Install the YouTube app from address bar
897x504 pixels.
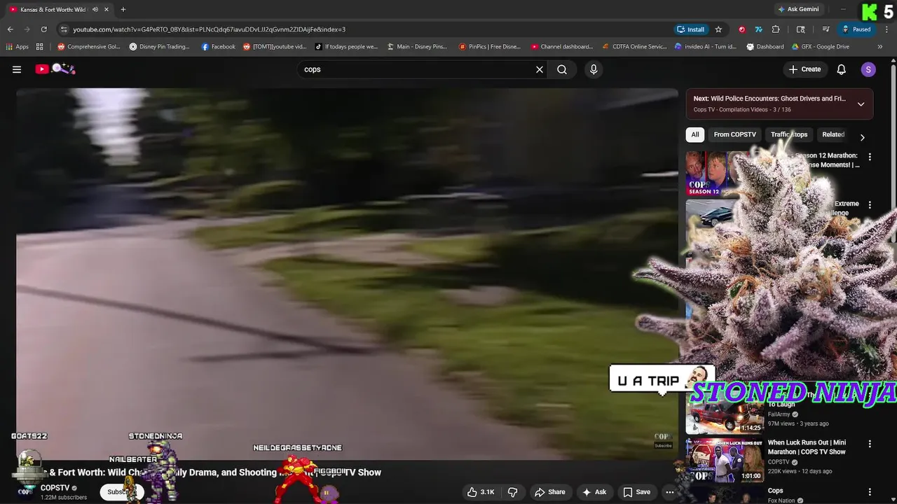[x=691, y=29]
